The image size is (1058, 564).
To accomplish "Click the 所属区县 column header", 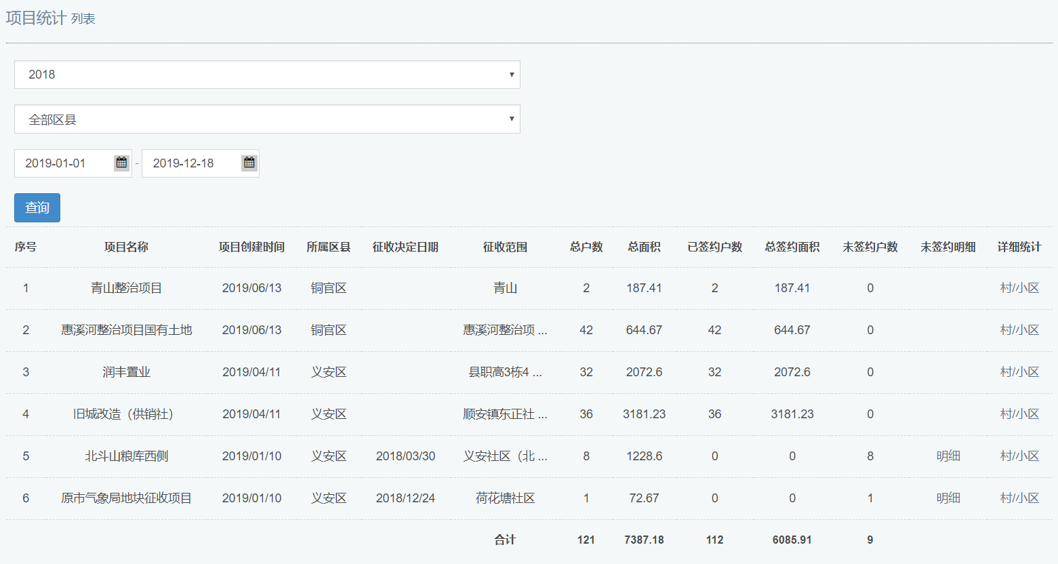I will coord(329,247).
